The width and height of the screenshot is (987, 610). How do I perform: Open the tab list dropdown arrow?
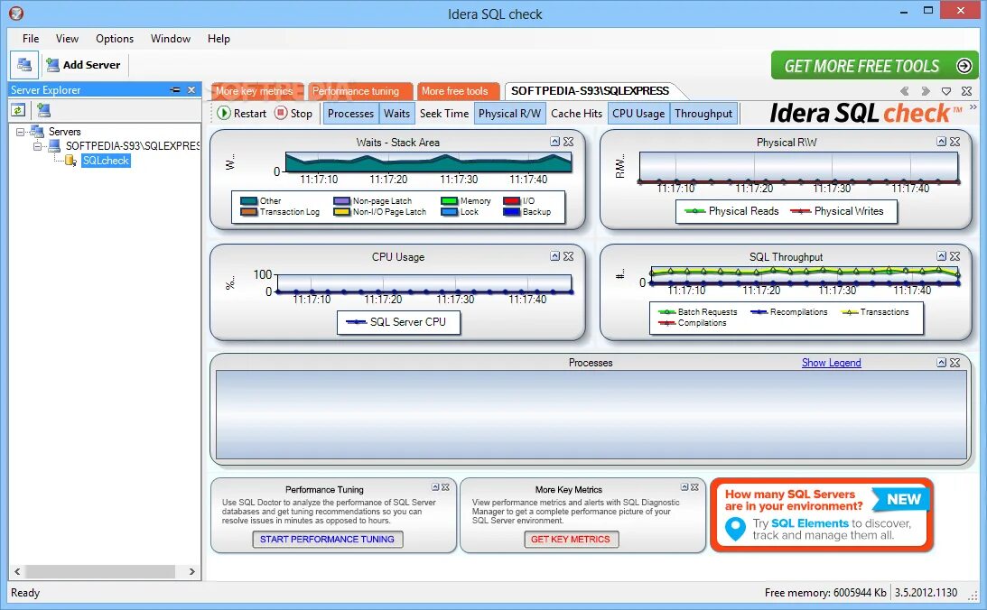click(x=946, y=91)
